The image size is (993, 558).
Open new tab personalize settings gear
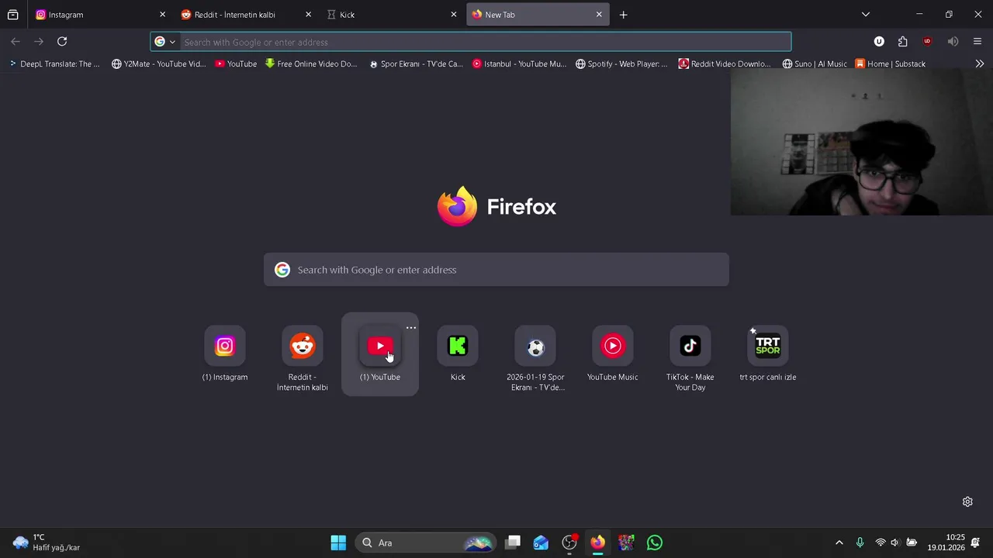967,502
